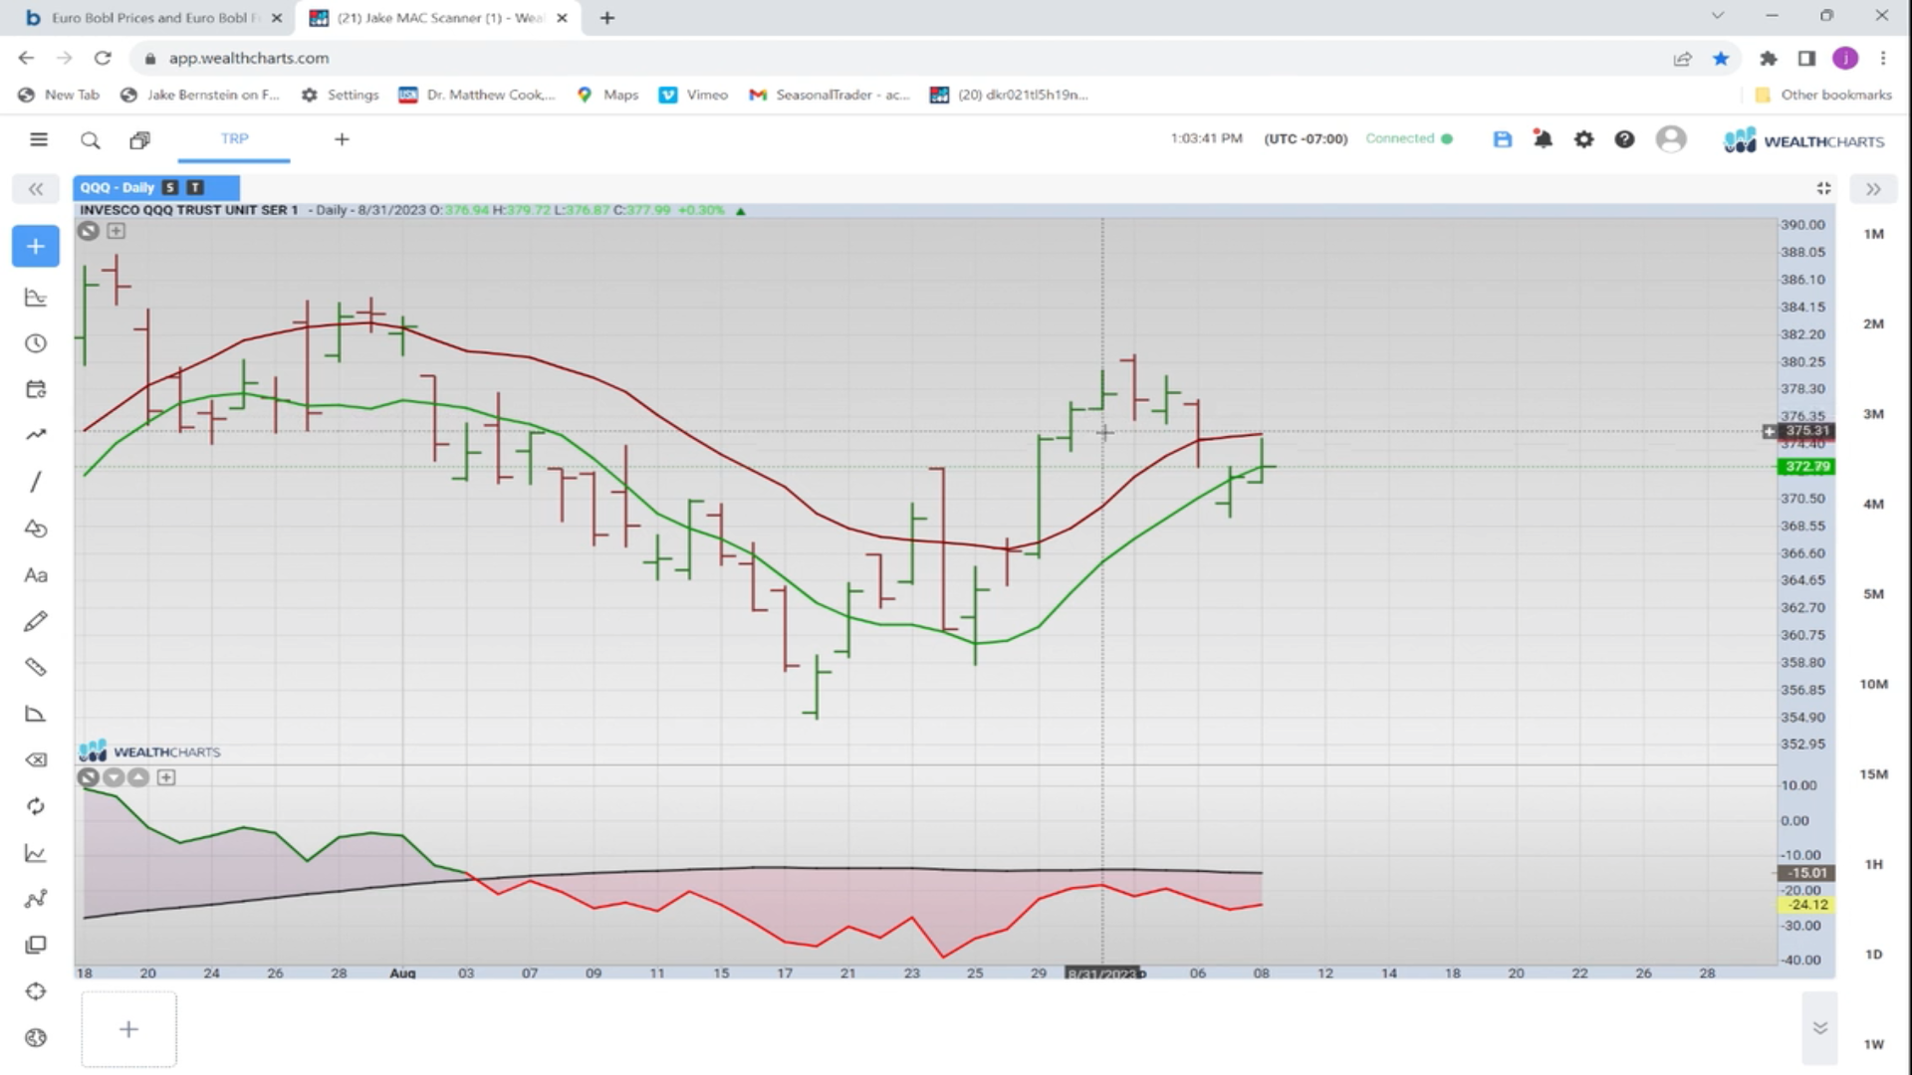This screenshot has width=1912, height=1075.
Task: Select the 1M timeframe
Action: 1874,234
